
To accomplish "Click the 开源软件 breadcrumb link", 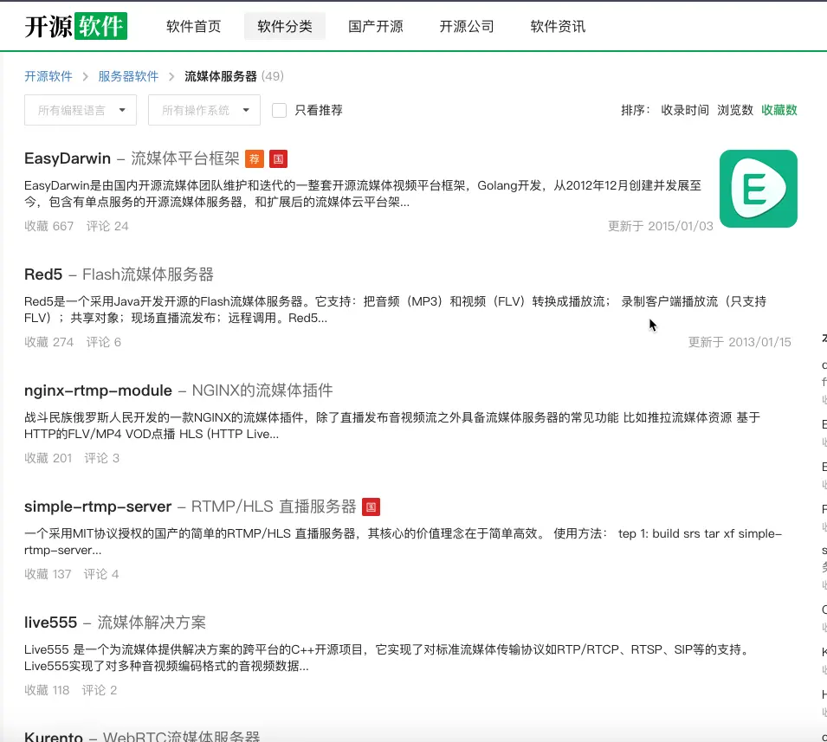I will (48, 76).
